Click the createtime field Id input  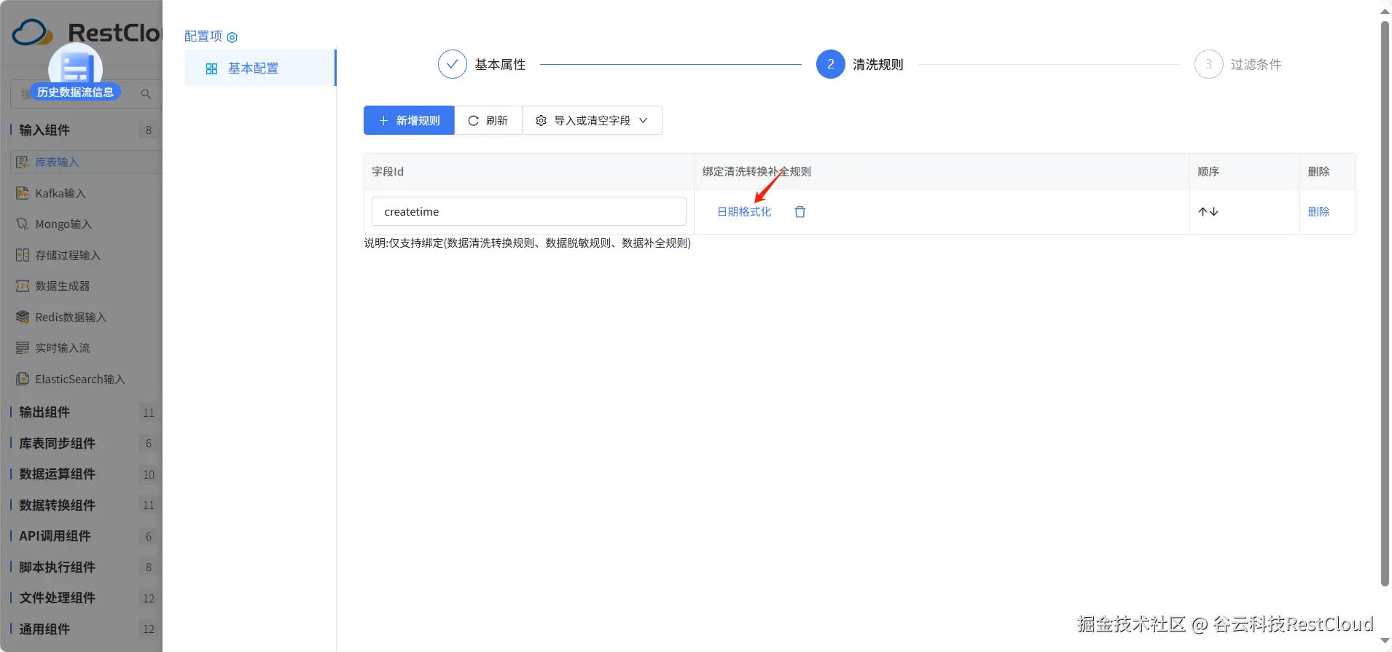pyautogui.click(x=528, y=211)
